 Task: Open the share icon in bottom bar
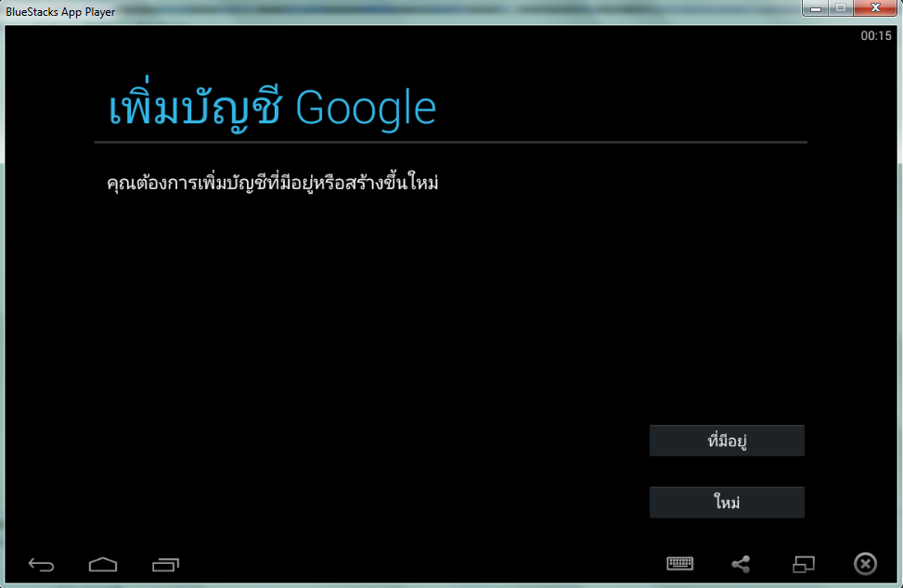pyautogui.click(x=742, y=564)
